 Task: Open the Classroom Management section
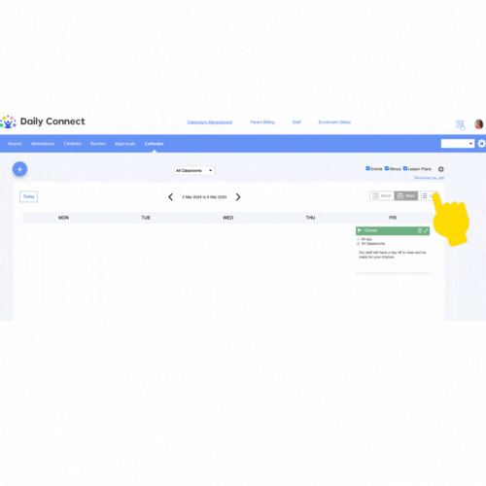click(210, 122)
